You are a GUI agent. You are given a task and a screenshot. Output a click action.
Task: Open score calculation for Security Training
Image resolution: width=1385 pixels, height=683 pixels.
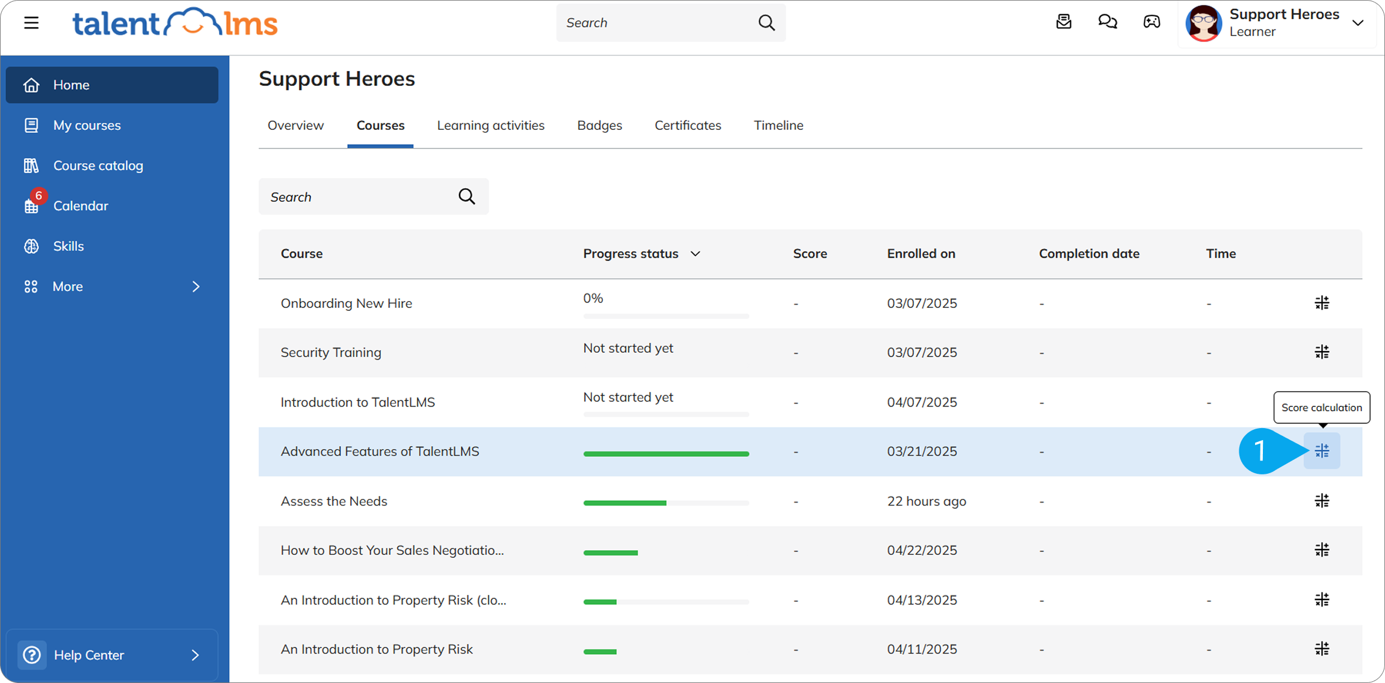(1322, 352)
